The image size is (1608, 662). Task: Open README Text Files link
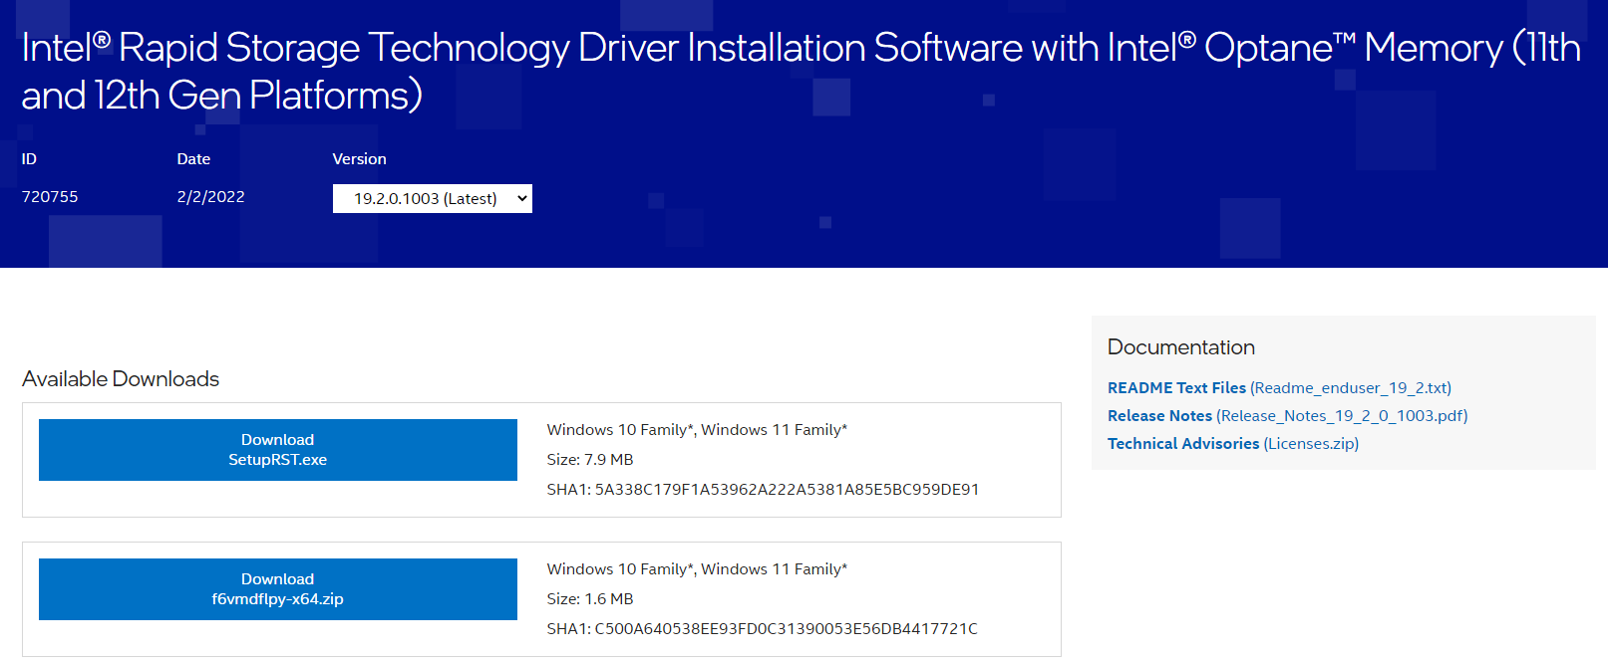coord(1279,388)
